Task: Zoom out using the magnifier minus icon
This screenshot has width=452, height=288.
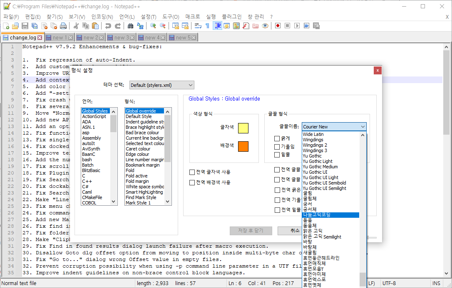Action: (x=163, y=26)
